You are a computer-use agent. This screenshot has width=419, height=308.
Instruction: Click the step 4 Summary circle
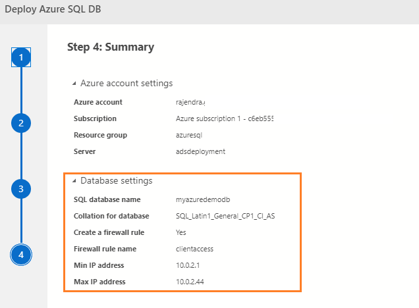(x=21, y=255)
